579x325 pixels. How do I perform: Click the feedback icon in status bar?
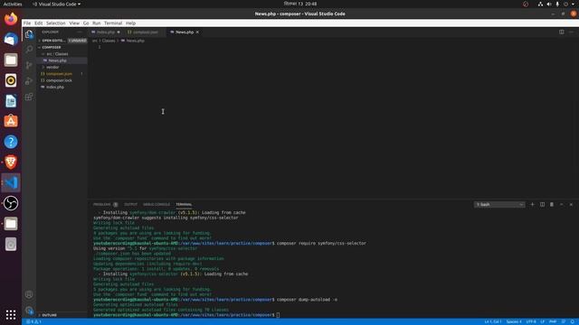(x=564, y=321)
